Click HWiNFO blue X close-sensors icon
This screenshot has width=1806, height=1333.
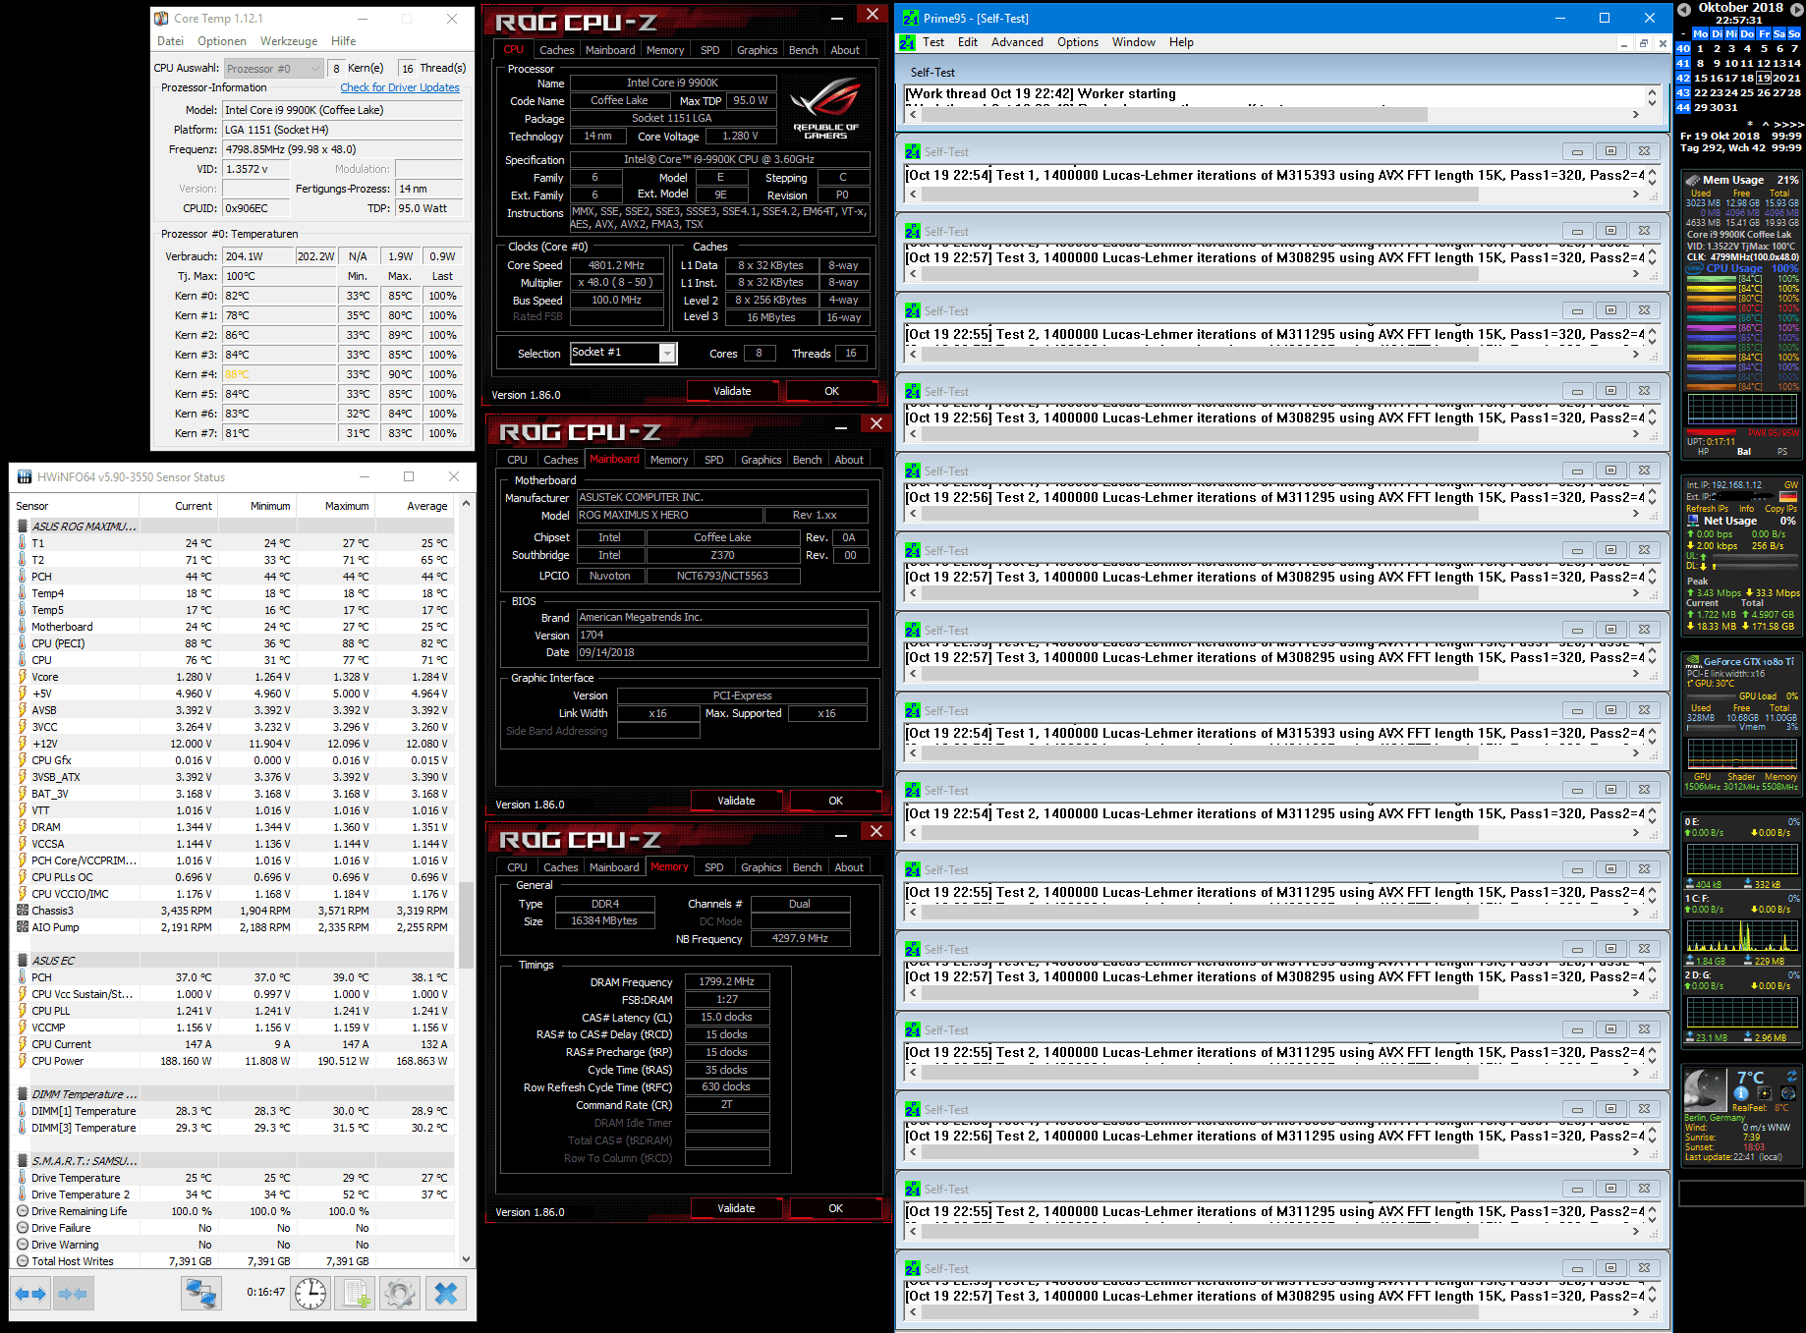click(446, 1294)
